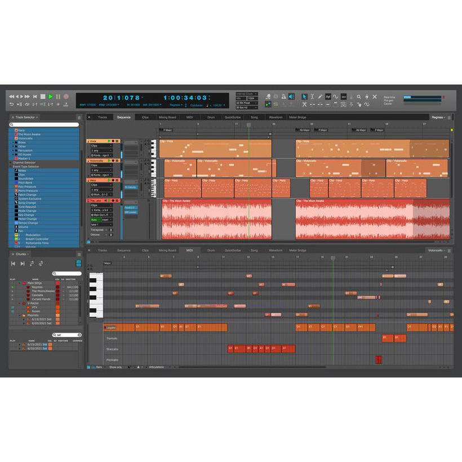Toggle record-enable on the Violoncello track
462x462 pixels.
pyautogui.click(x=113, y=161)
